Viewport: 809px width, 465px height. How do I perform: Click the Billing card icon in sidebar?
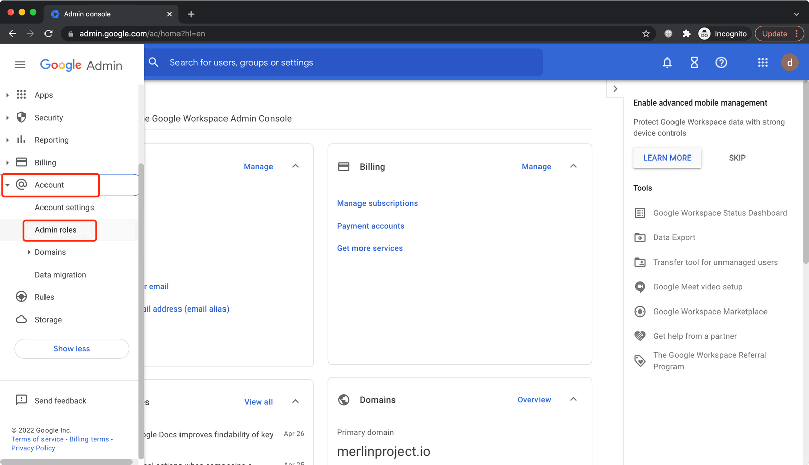coord(21,162)
